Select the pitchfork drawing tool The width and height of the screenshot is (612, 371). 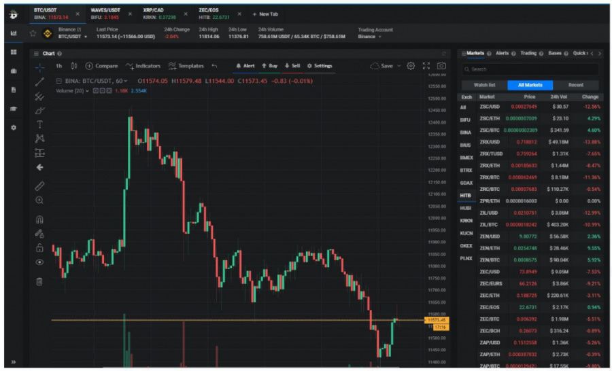click(40, 96)
